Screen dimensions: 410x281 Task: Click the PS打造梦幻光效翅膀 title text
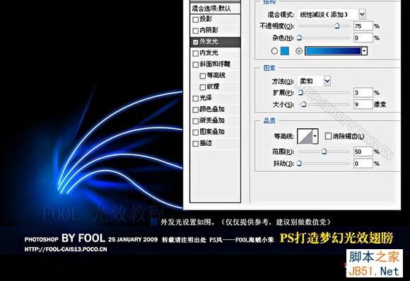point(336,238)
